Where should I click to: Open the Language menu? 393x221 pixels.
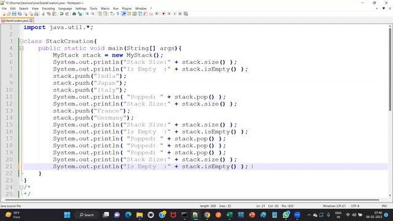pos(65,9)
